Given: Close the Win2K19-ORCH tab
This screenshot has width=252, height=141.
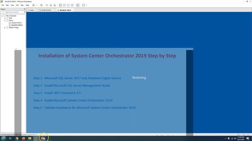Looking at the screenshot, I should [x=73, y=10].
